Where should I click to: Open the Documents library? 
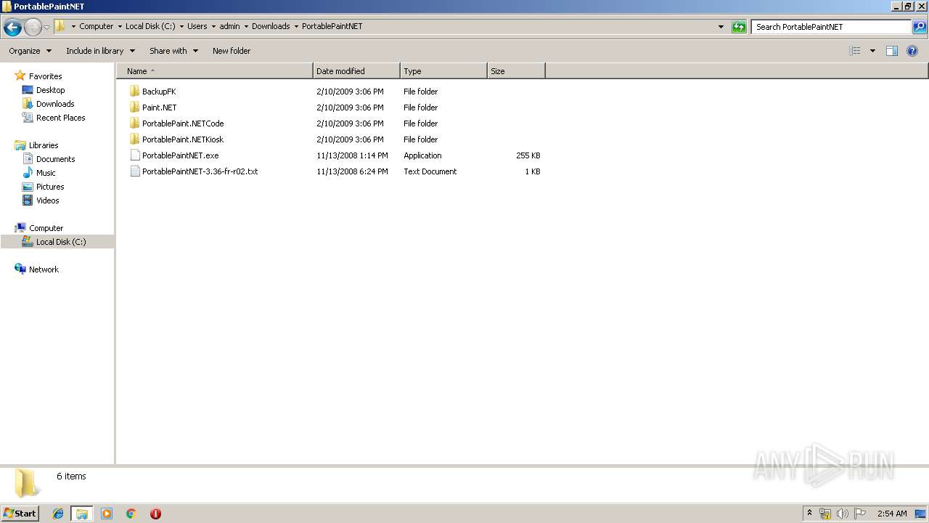point(55,159)
